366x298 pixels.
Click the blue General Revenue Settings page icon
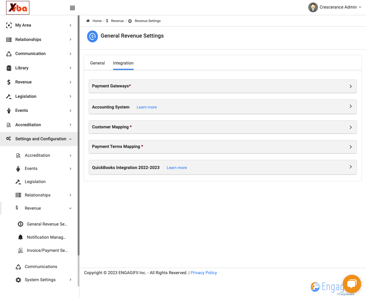(92, 36)
